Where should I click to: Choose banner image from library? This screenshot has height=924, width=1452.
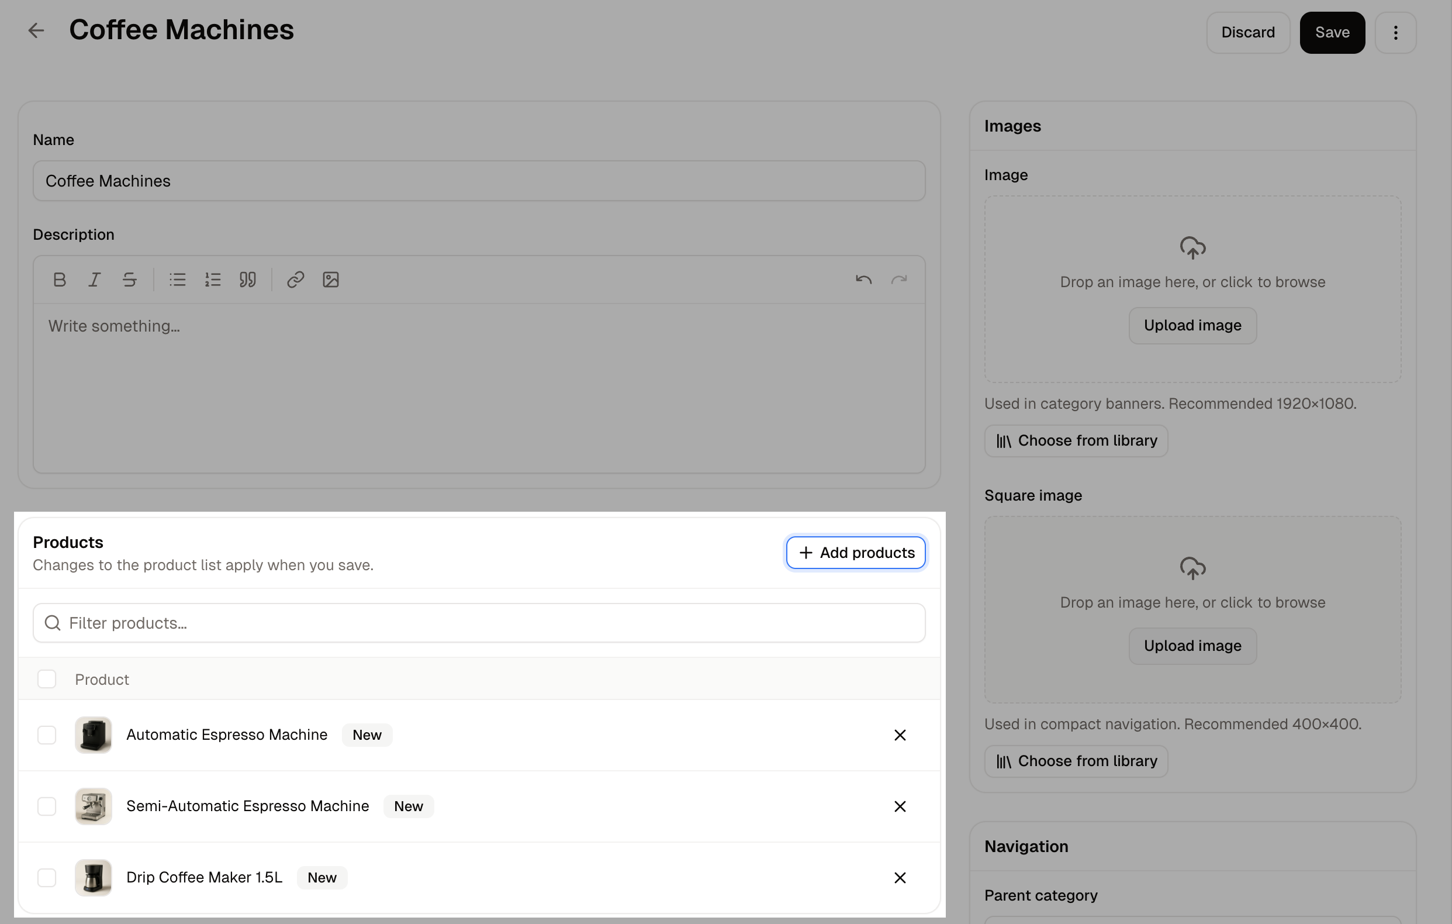point(1076,441)
